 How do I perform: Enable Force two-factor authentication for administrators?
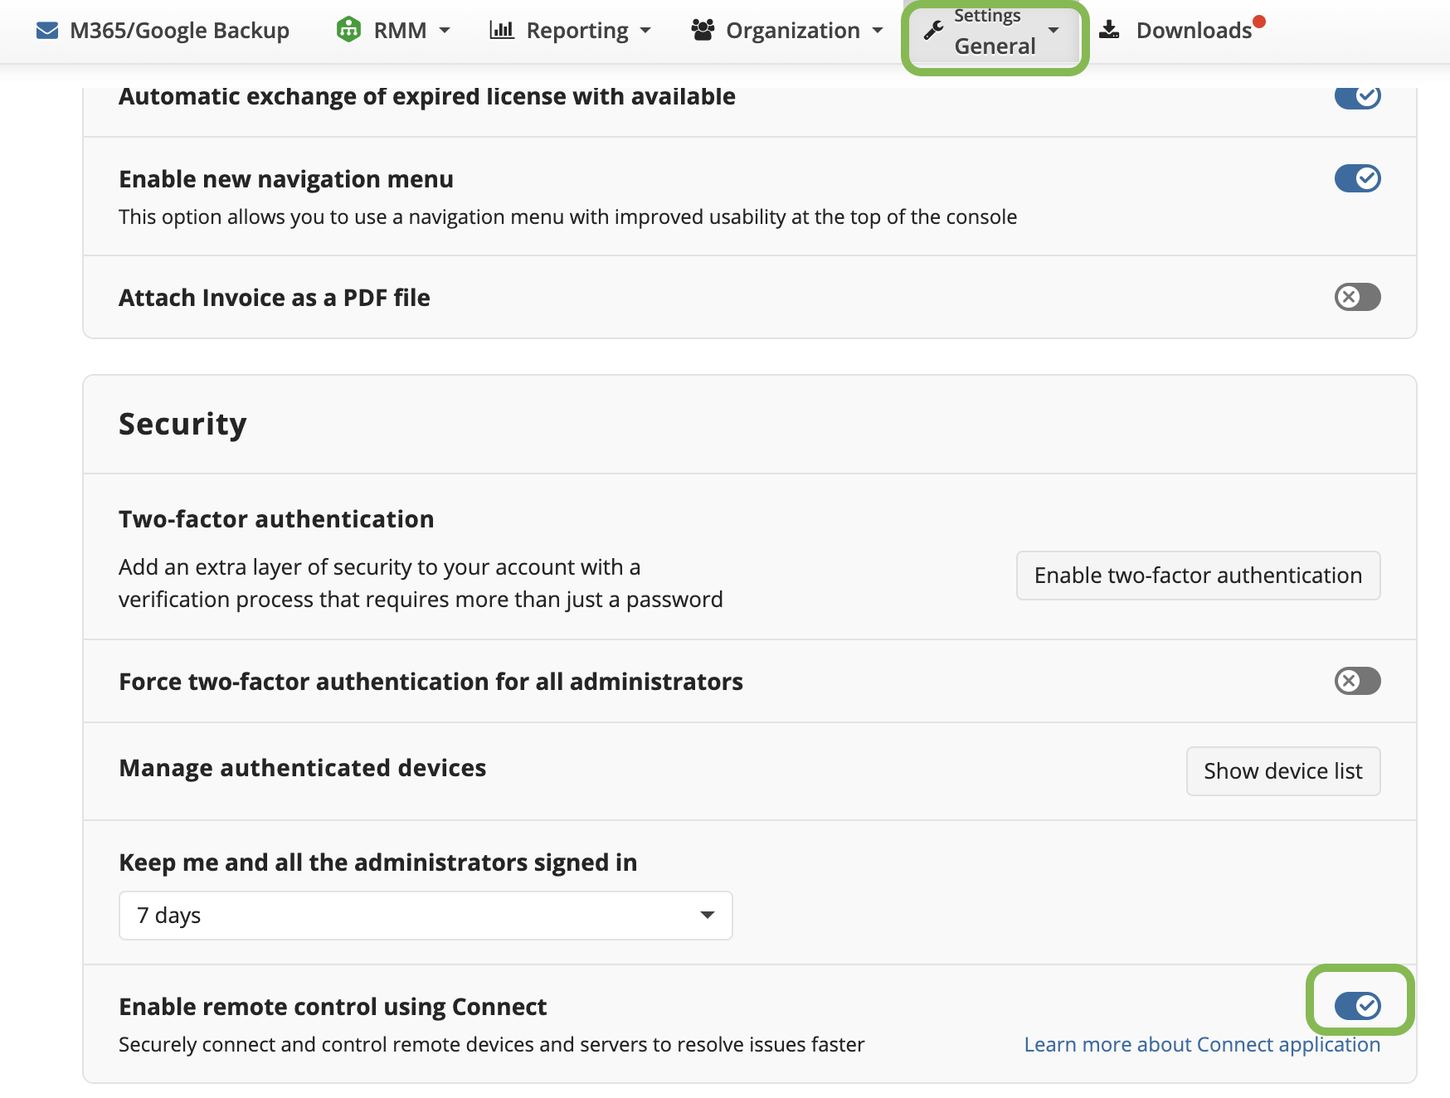[1358, 682]
